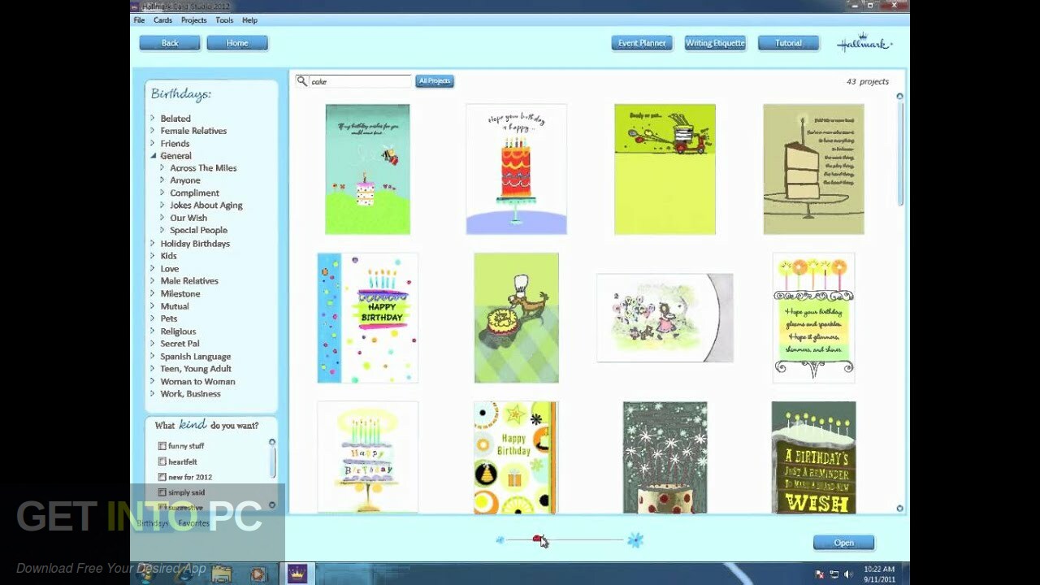Open the Cards menu
Viewport: 1040px width, 585px height.
point(162,20)
